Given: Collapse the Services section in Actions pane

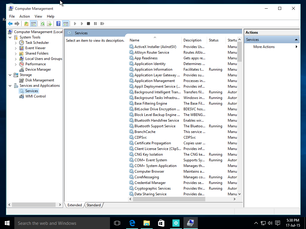Looking at the screenshot, I should 296,40.
